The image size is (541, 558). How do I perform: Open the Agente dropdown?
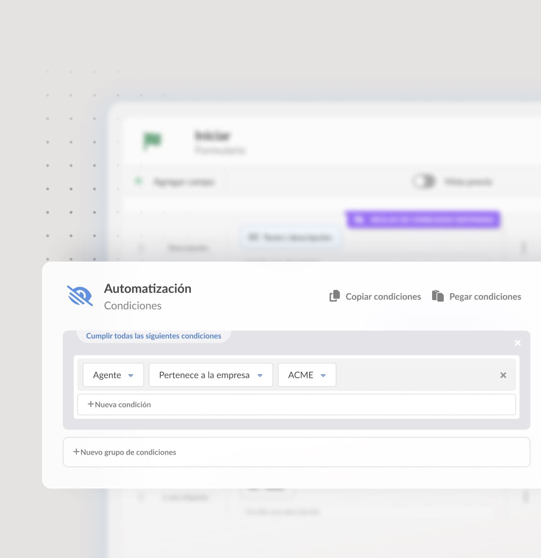pyautogui.click(x=114, y=375)
